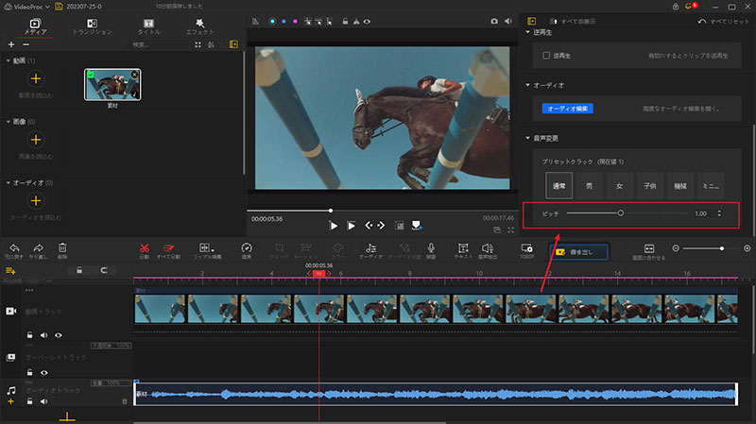Toggle the lock on the audio track

(30, 401)
